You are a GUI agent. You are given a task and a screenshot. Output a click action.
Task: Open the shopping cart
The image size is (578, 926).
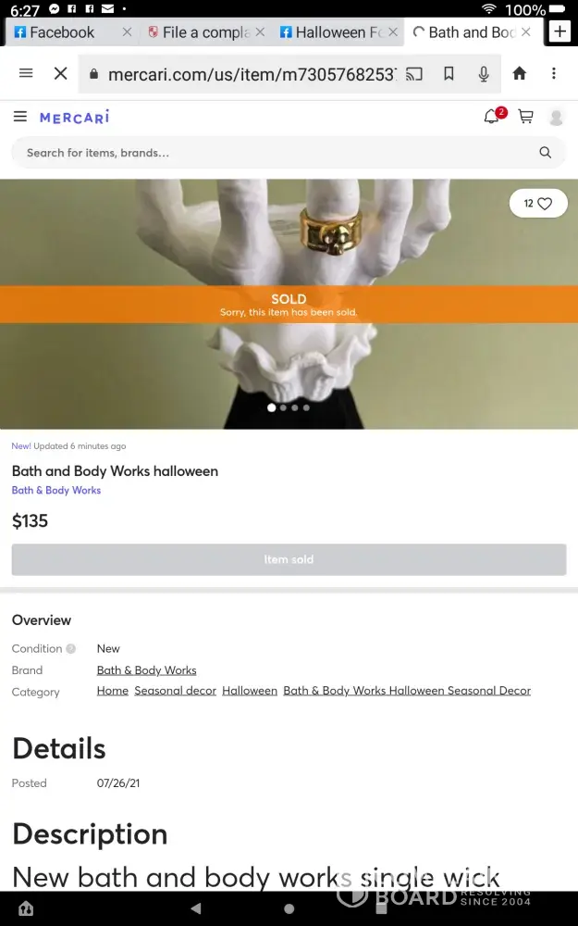525,117
